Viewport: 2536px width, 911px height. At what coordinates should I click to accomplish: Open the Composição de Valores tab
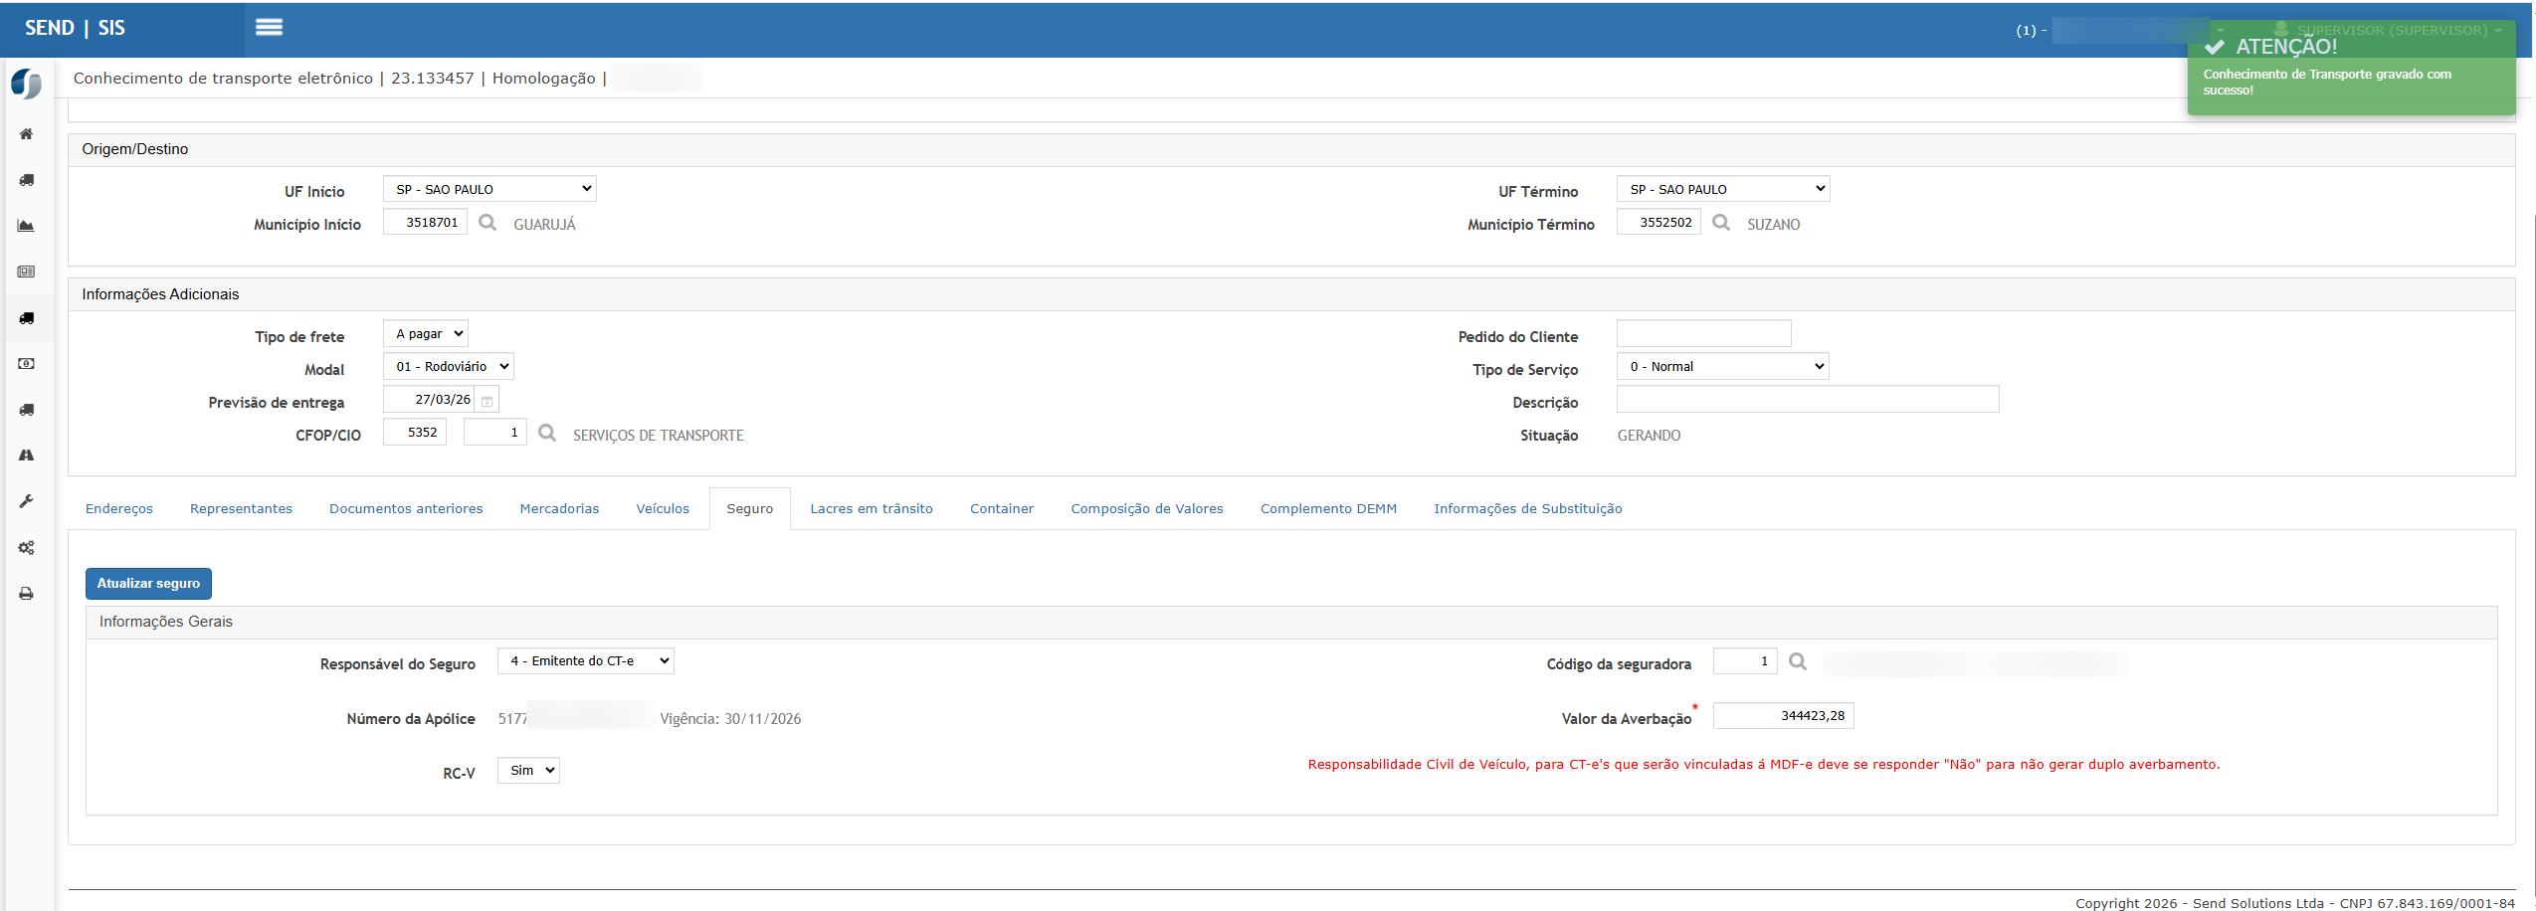pos(1146,509)
